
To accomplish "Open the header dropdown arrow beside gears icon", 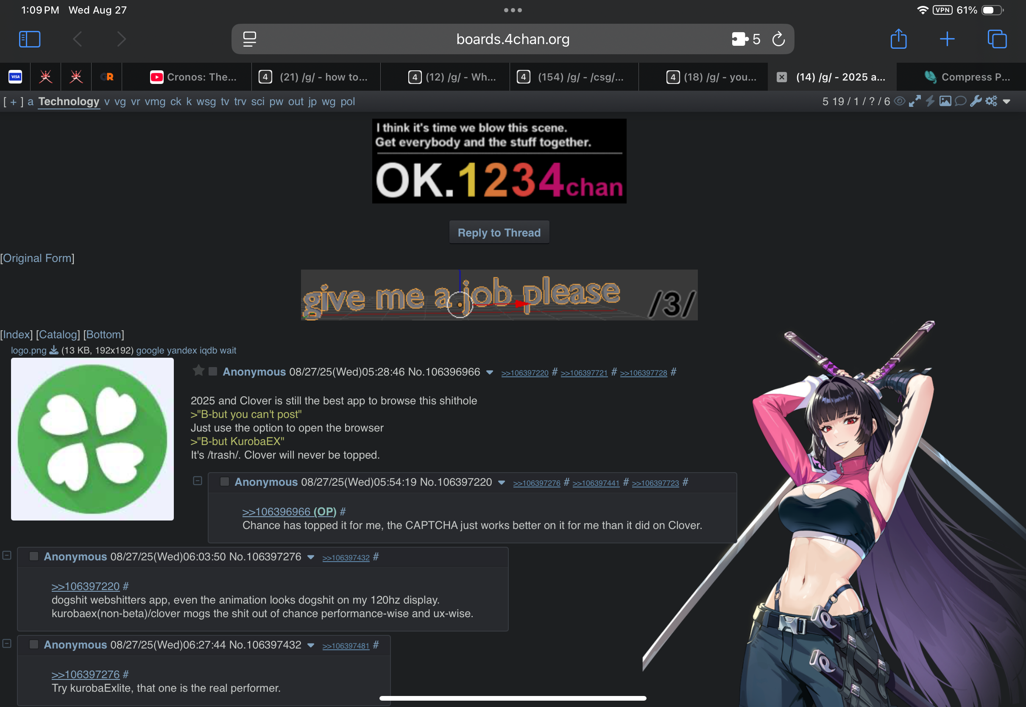I will pos(1006,101).
